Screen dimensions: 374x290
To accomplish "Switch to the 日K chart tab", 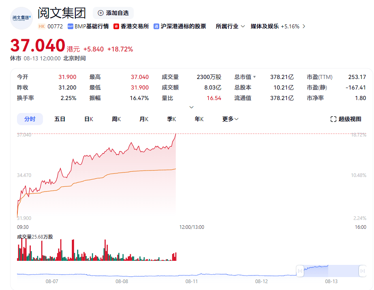I will point(89,119).
